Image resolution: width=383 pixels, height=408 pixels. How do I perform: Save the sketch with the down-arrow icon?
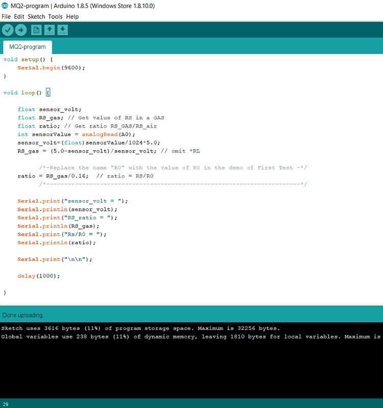click(x=62, y=30)
